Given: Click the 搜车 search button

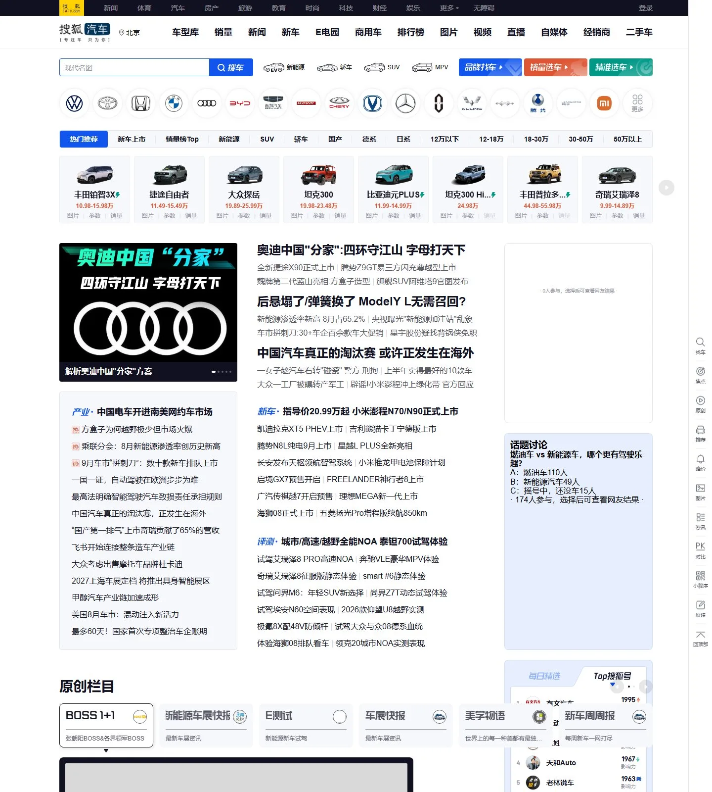Looking at the screenshot, I should [231, 67].
